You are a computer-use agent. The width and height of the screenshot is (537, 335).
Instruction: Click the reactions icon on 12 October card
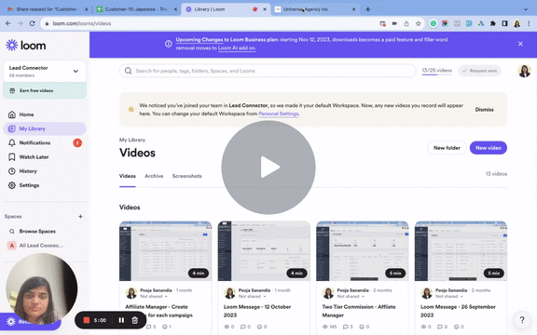[x=259, y=327]
